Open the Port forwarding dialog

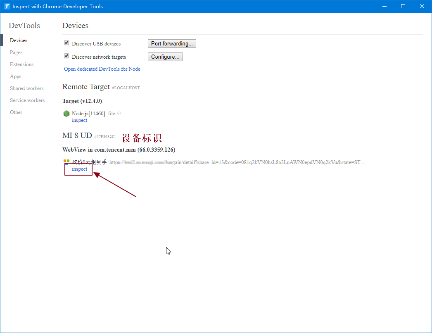(172, 43)
